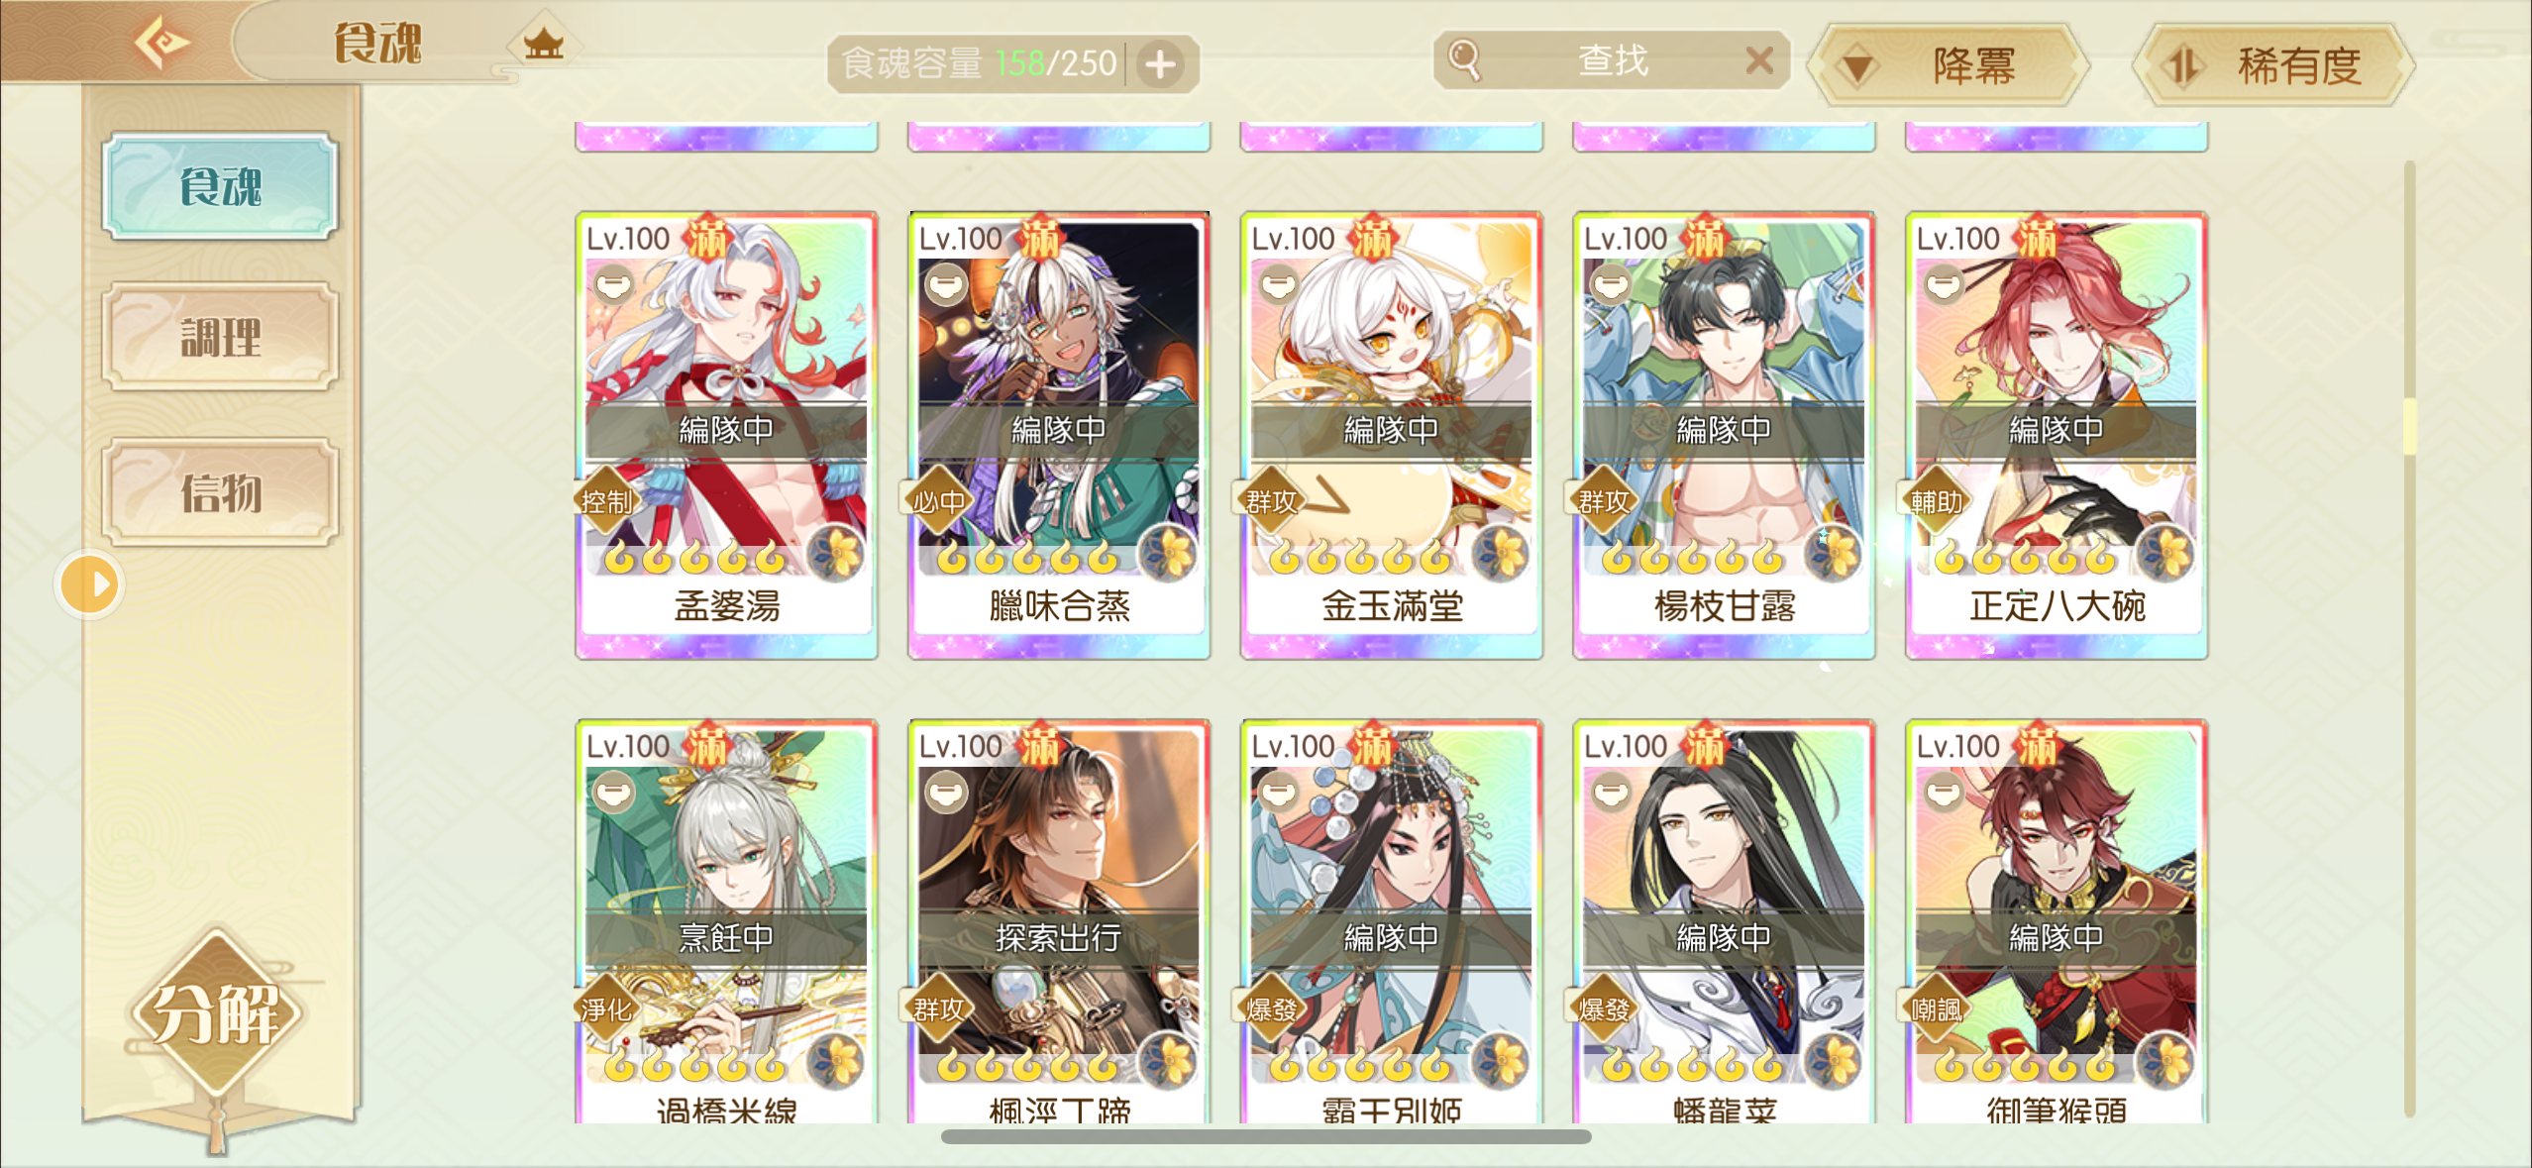Open the 稀有度 sort dropdown

point(2273,65)
